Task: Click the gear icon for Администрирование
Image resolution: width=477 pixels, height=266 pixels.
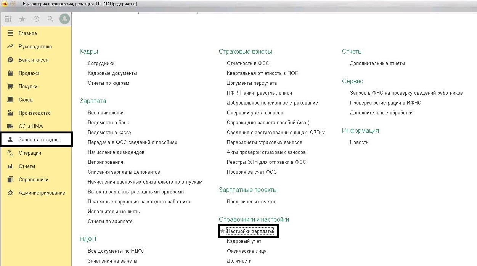Action: point(10,193)
